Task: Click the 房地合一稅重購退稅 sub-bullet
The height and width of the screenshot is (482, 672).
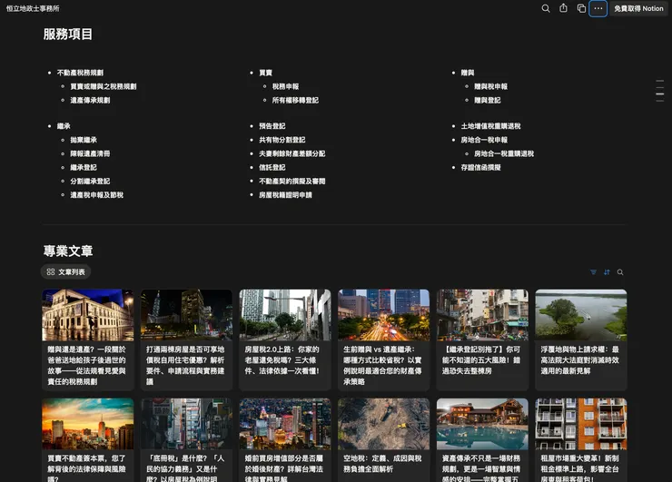Action: tap(504, 153)
